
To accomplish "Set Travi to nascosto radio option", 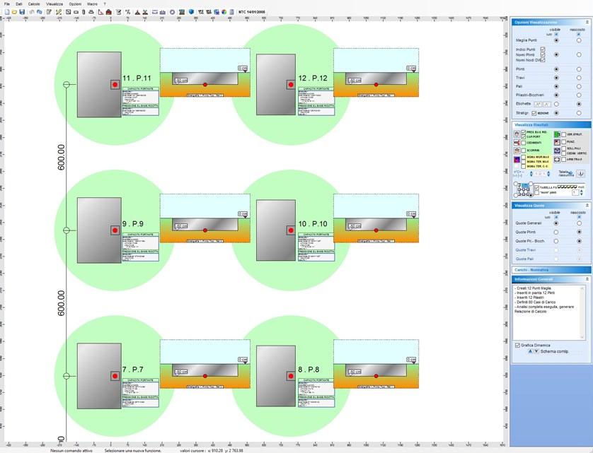I will click(579, 77).
